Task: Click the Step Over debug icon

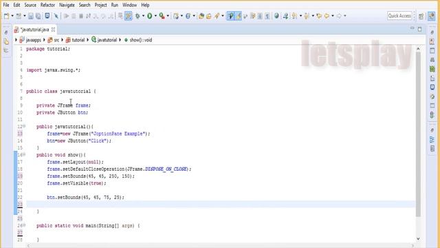Action: pyautogui.click(x=103, y=16)
